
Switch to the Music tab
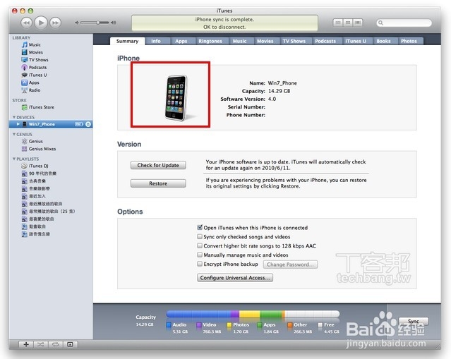tap(239, 41)
